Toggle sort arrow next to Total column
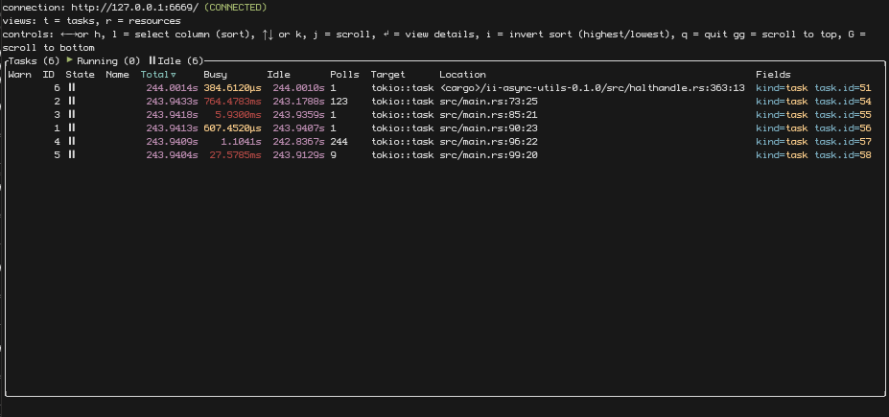Image resolution: width=889 pixels, height=417 pixels. point(173,75)
